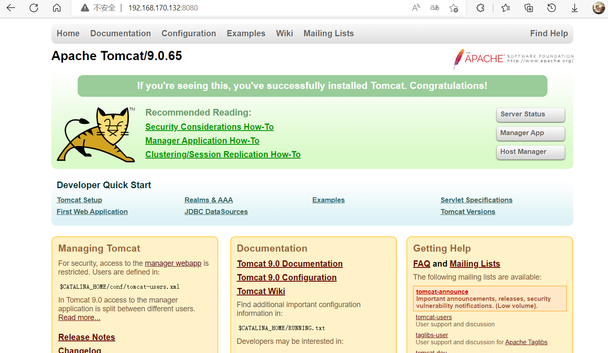The width and height of the screenshot is (608, 353).
Task: Click the Apache Tomcat/9.0.65 heading
Action: pyautogui.click(x=117, y=56)
